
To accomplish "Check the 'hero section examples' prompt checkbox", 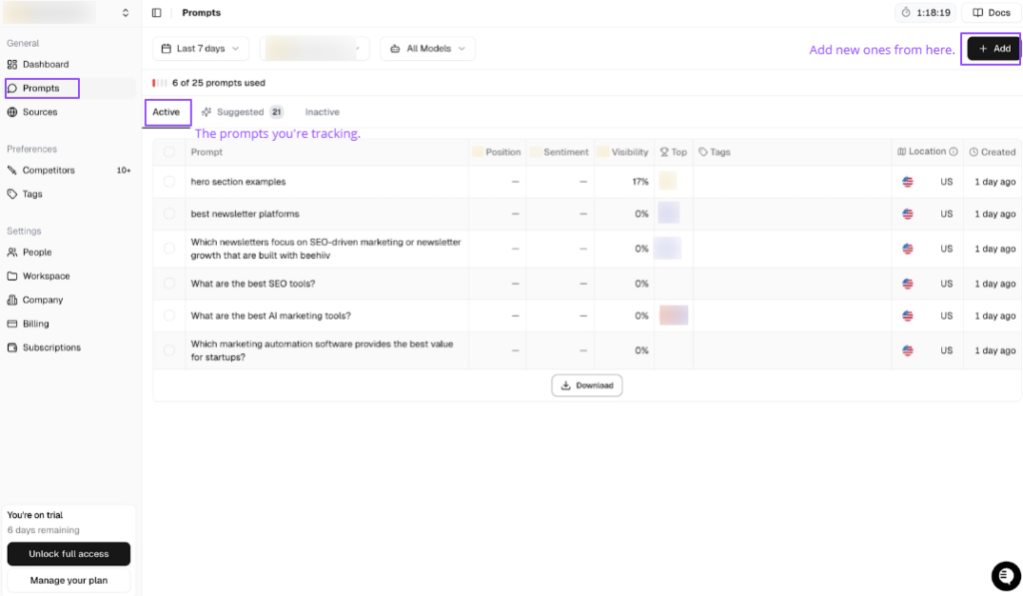I will [169, 182].
